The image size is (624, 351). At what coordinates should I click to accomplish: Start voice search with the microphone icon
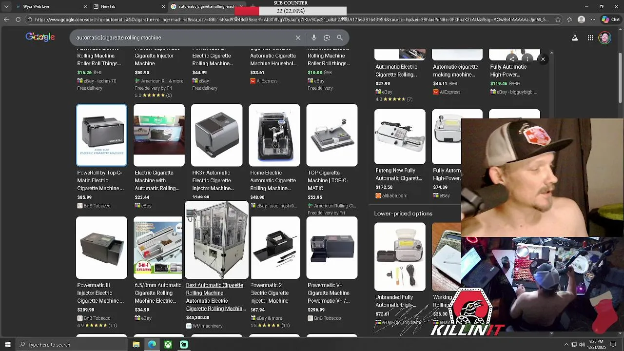click(314, 38)
